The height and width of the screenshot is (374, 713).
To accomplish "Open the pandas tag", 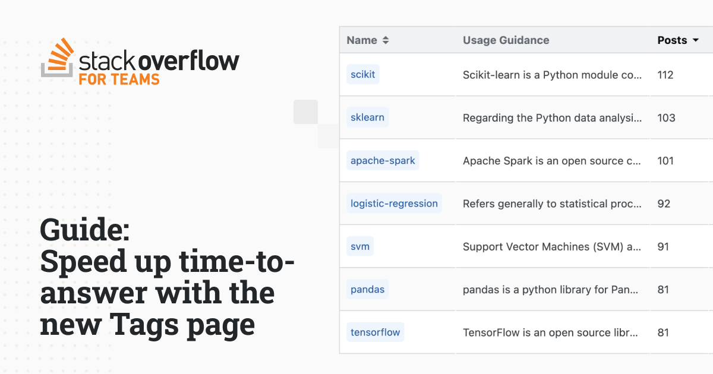I will coord(367,289).
